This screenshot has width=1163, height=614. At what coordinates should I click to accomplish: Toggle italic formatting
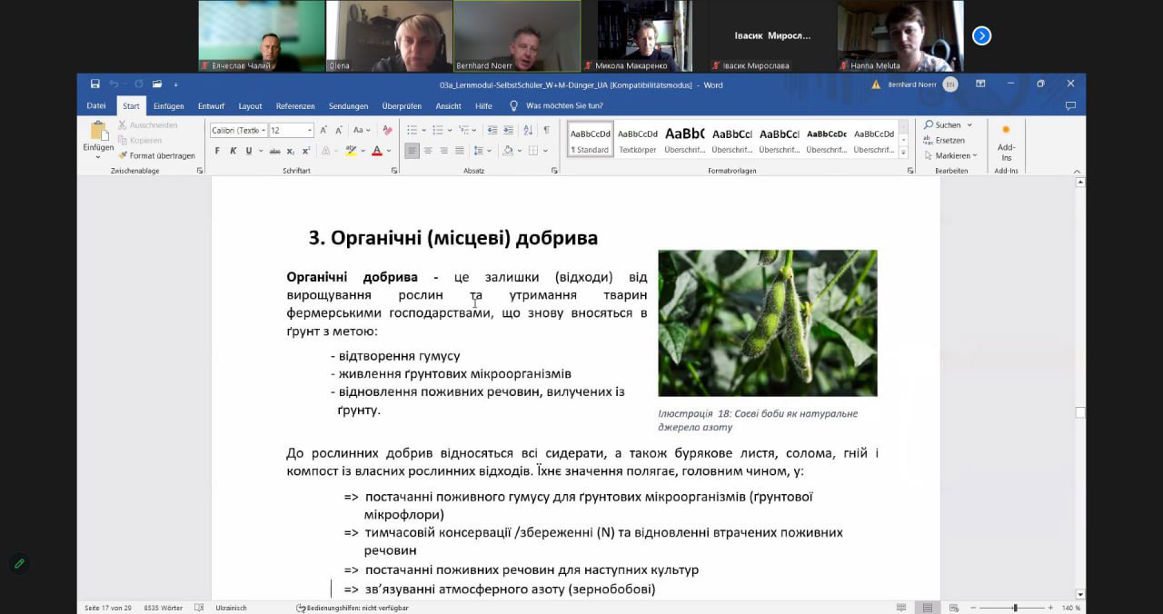pos(234,151)
